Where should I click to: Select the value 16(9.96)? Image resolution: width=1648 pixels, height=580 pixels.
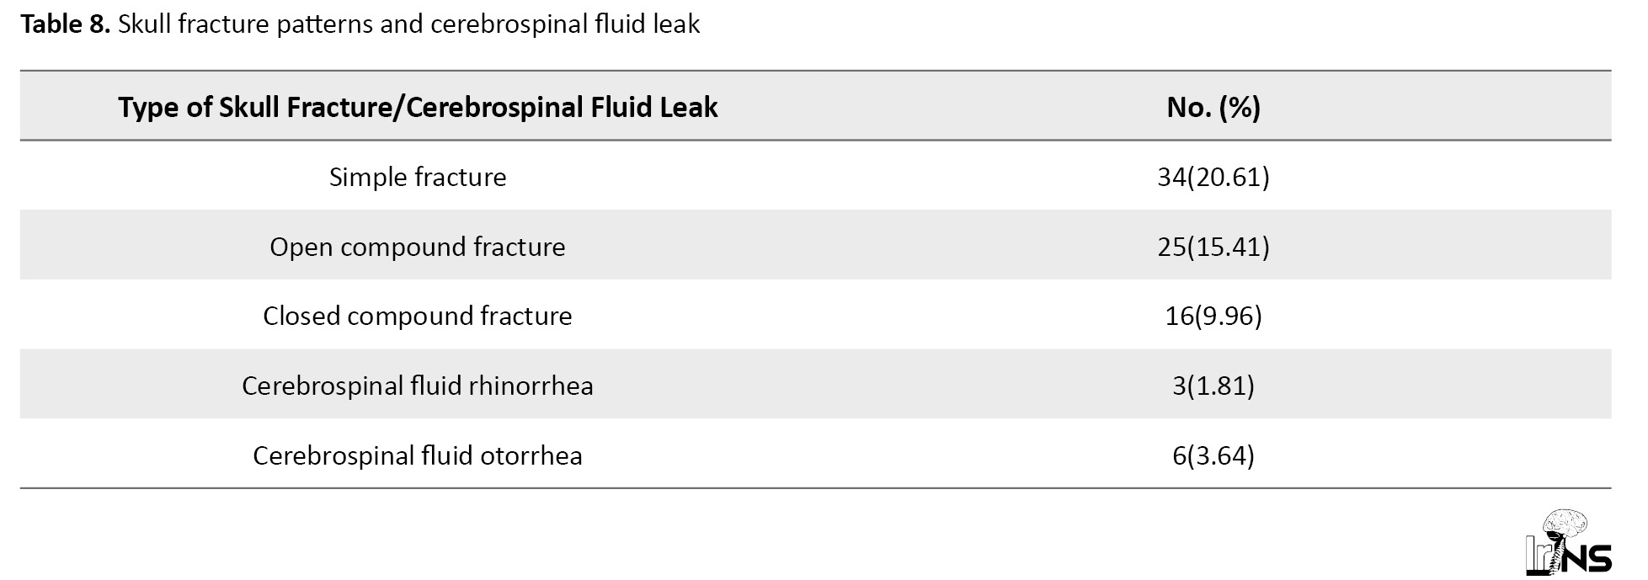tap(1213, 317)
